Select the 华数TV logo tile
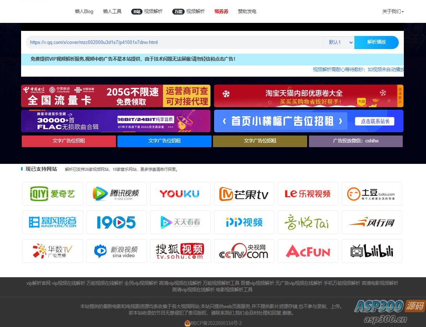The width and height of the screenshot is (426, 327). (x=53, y=251)
